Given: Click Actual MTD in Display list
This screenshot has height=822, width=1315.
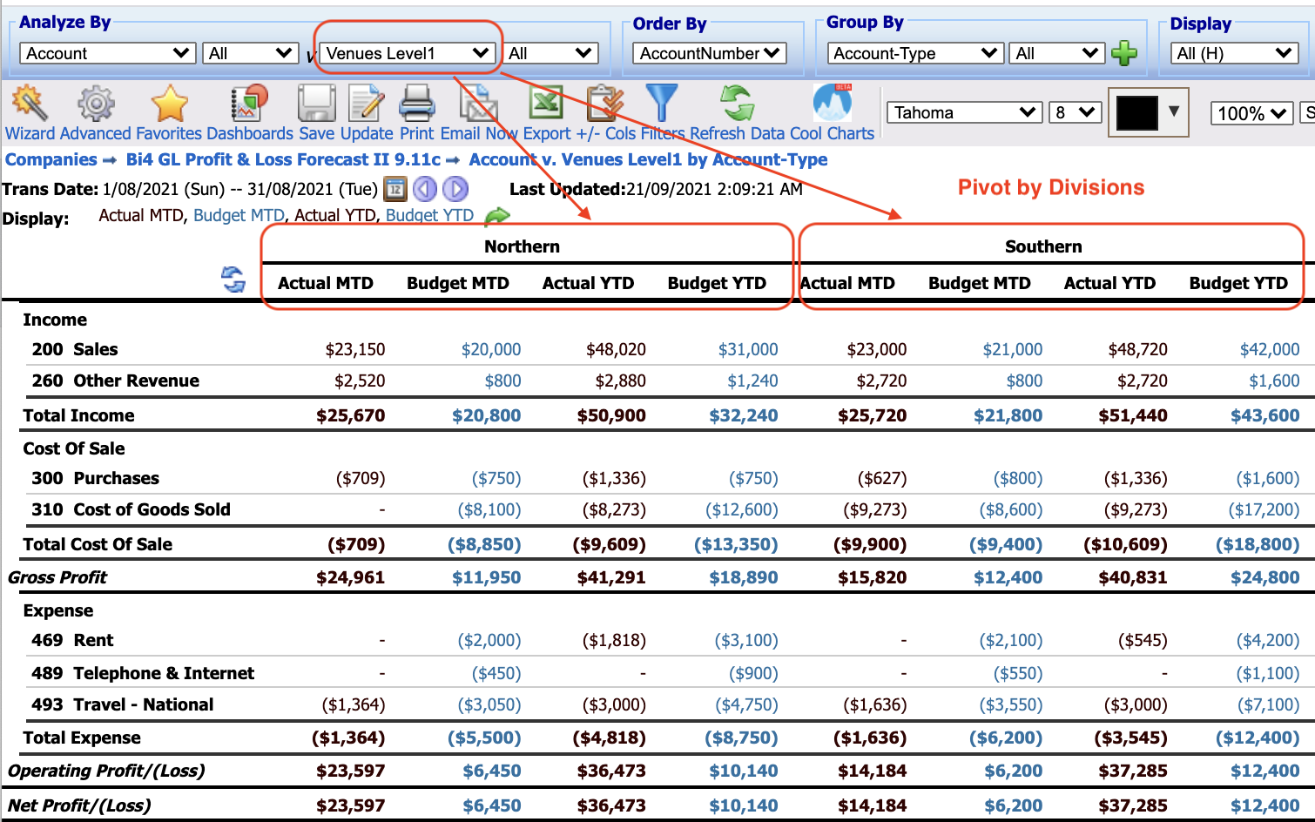Looking at the screenshot, I should pos(140,215).
